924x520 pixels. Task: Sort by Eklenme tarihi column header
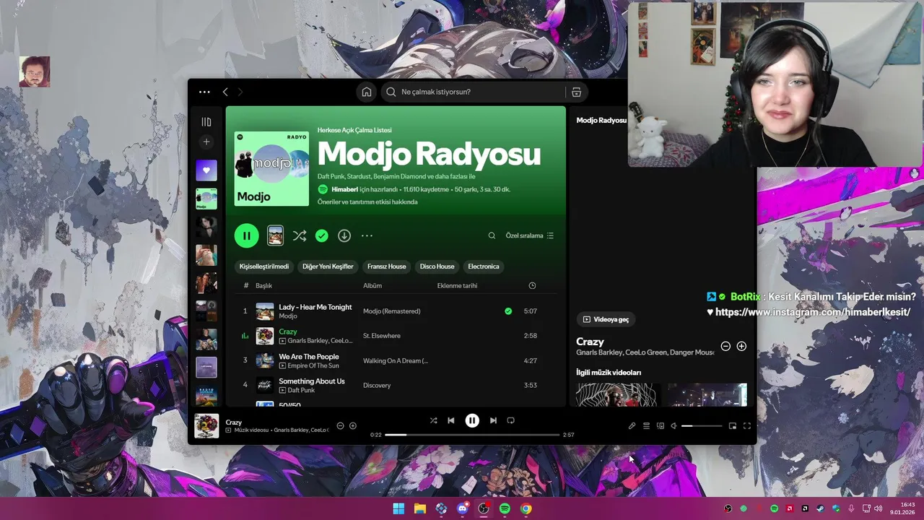pos(457,286)
